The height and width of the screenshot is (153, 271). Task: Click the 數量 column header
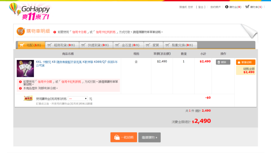[184, 54]
